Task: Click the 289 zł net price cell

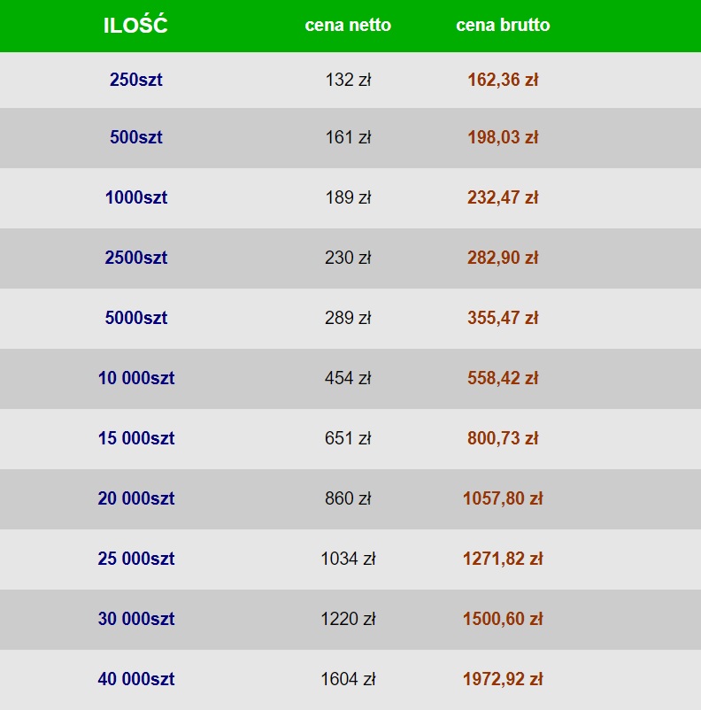Action: pyautogui.click(x=348, y=319)
